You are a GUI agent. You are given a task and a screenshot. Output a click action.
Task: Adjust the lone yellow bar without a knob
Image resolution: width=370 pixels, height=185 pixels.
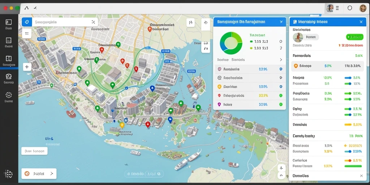[348, 124]
